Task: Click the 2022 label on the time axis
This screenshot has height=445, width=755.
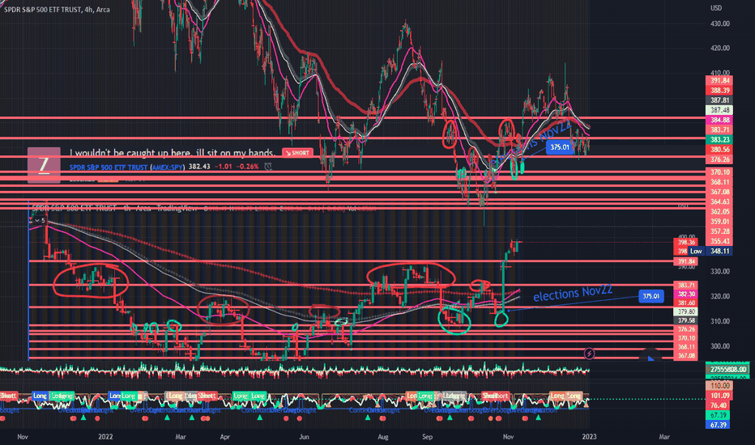Action: pos(105,437)
